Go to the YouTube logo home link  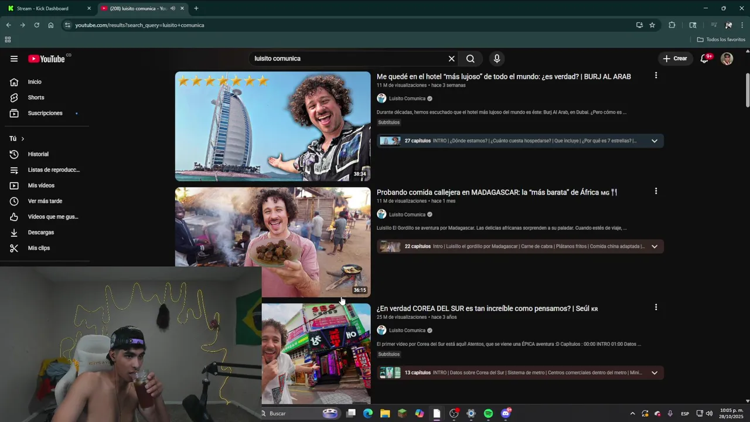click(47, 59)
